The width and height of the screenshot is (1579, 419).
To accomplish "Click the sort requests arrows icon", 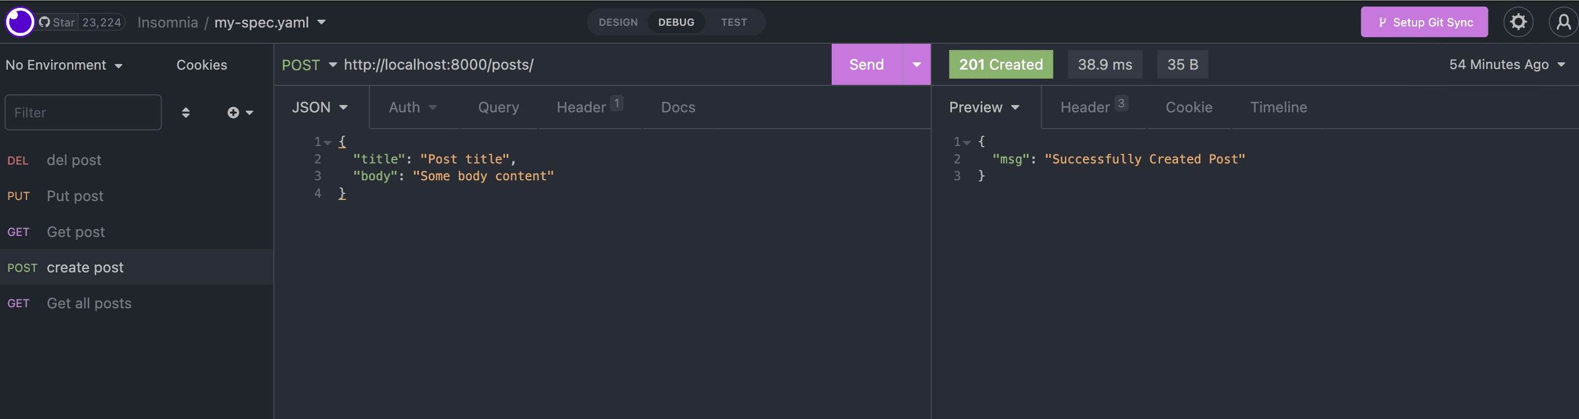I will [186, 113].
